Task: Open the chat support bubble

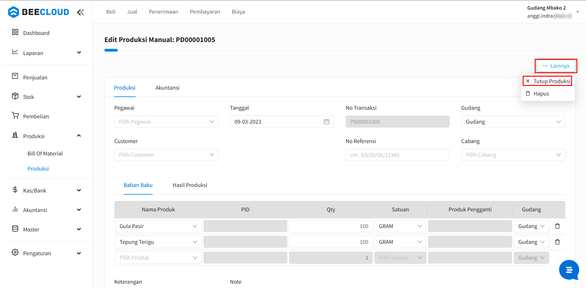Action: tap(569, 270)
